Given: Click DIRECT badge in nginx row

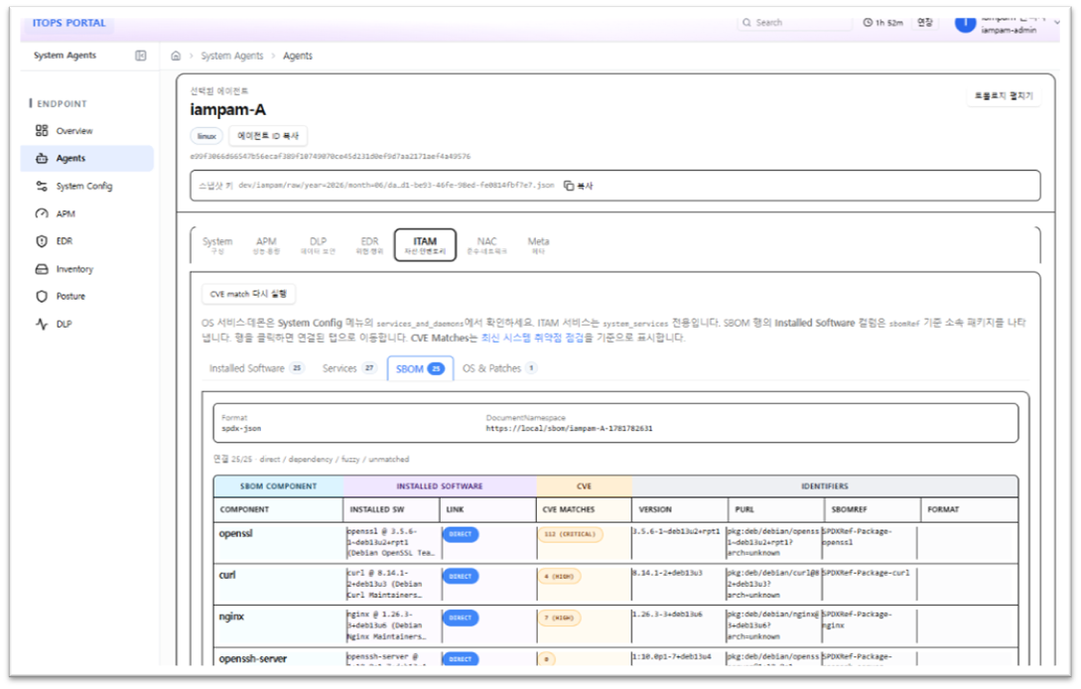Looking at the screenshot, I should pos(461,618).
